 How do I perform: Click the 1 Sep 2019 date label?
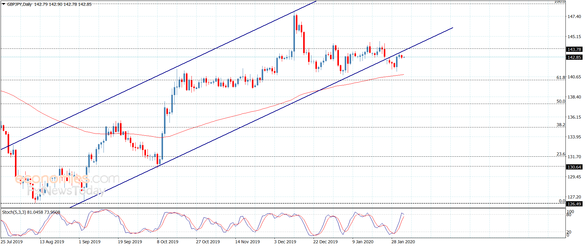click(89, 242)
